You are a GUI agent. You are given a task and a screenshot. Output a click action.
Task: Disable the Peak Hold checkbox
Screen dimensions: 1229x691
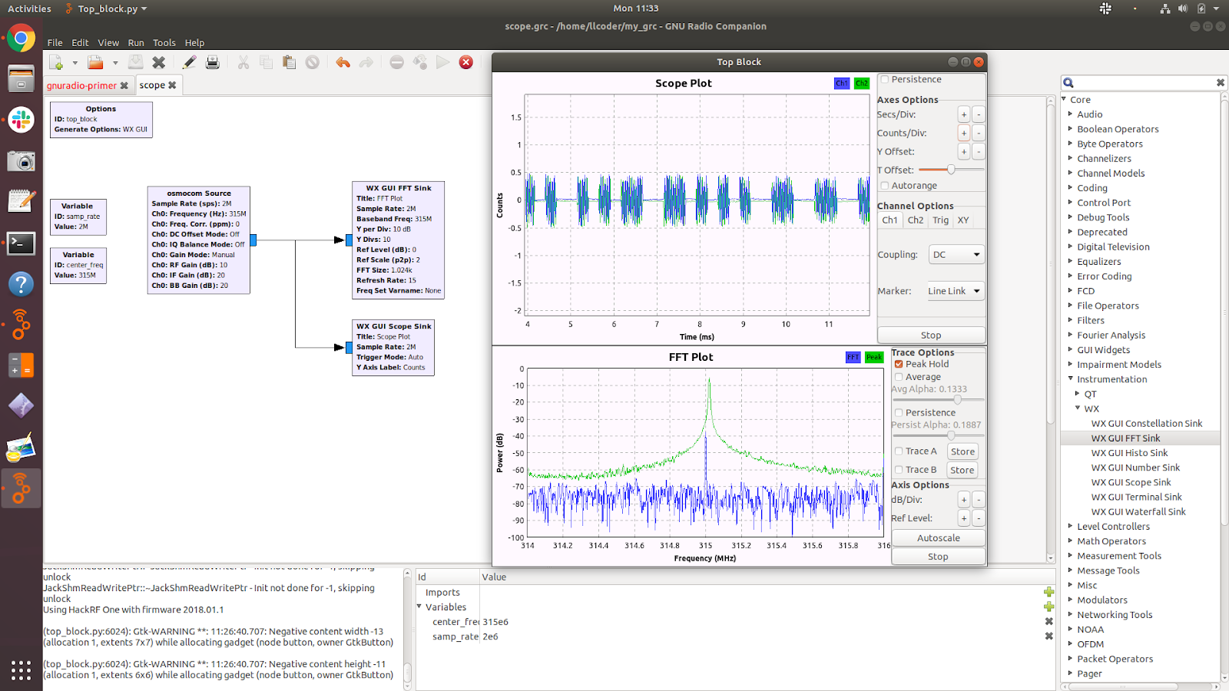[x=899, y=364]
